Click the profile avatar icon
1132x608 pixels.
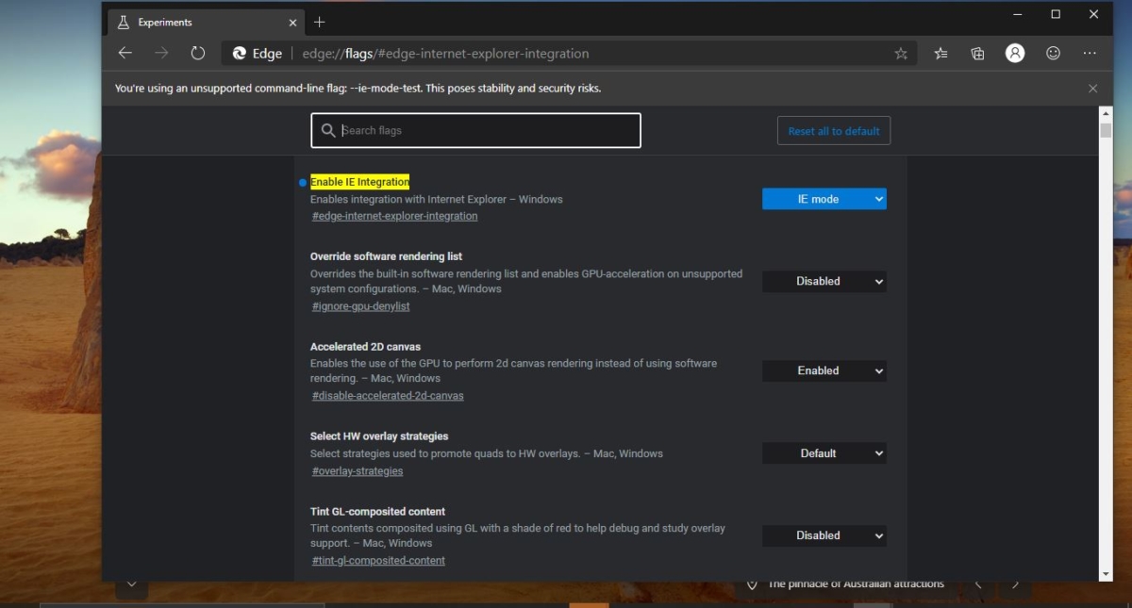coord(1015,53)
